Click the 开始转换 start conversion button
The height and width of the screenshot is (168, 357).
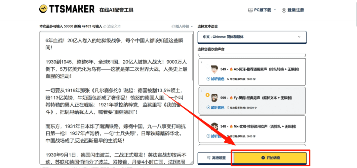click(x=270, y=158)
